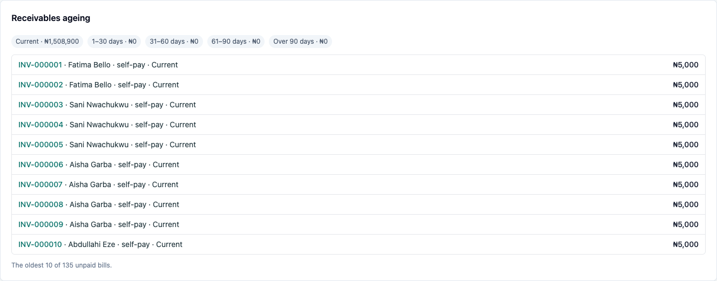Click Aisha Garba text in INV-000008 row
Viewport: 717px width, 281px height.
[x=91, y=204]
